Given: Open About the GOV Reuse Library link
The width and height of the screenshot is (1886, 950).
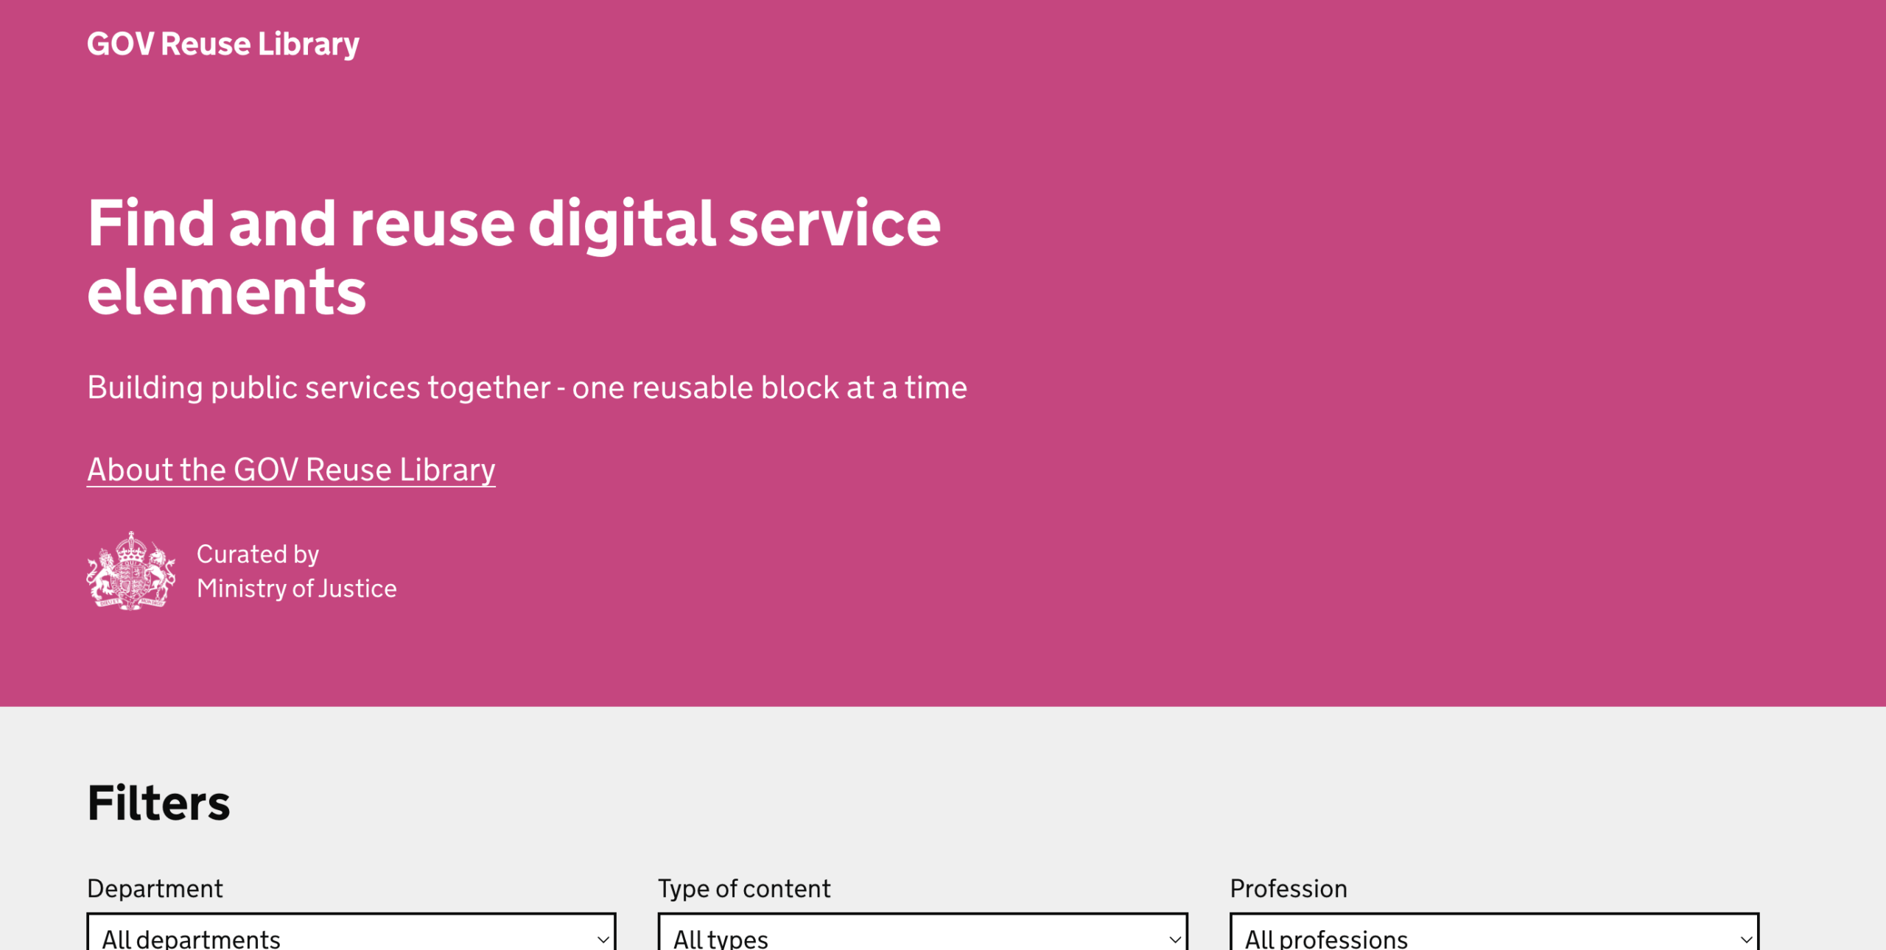Looking at the screenshot, I should (x=291, y=470).
